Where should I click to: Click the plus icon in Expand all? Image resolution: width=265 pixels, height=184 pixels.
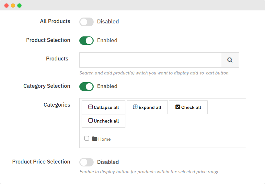[135, 107]
